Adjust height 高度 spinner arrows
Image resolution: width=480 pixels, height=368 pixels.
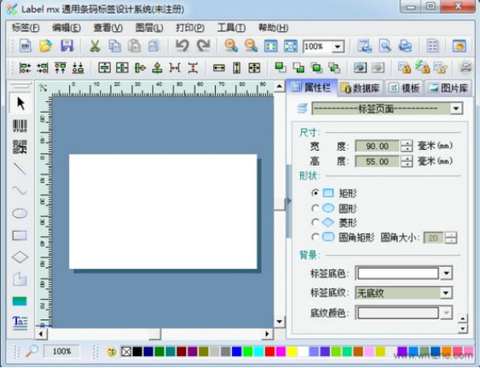pyautogui.click(x=406, y=161)
